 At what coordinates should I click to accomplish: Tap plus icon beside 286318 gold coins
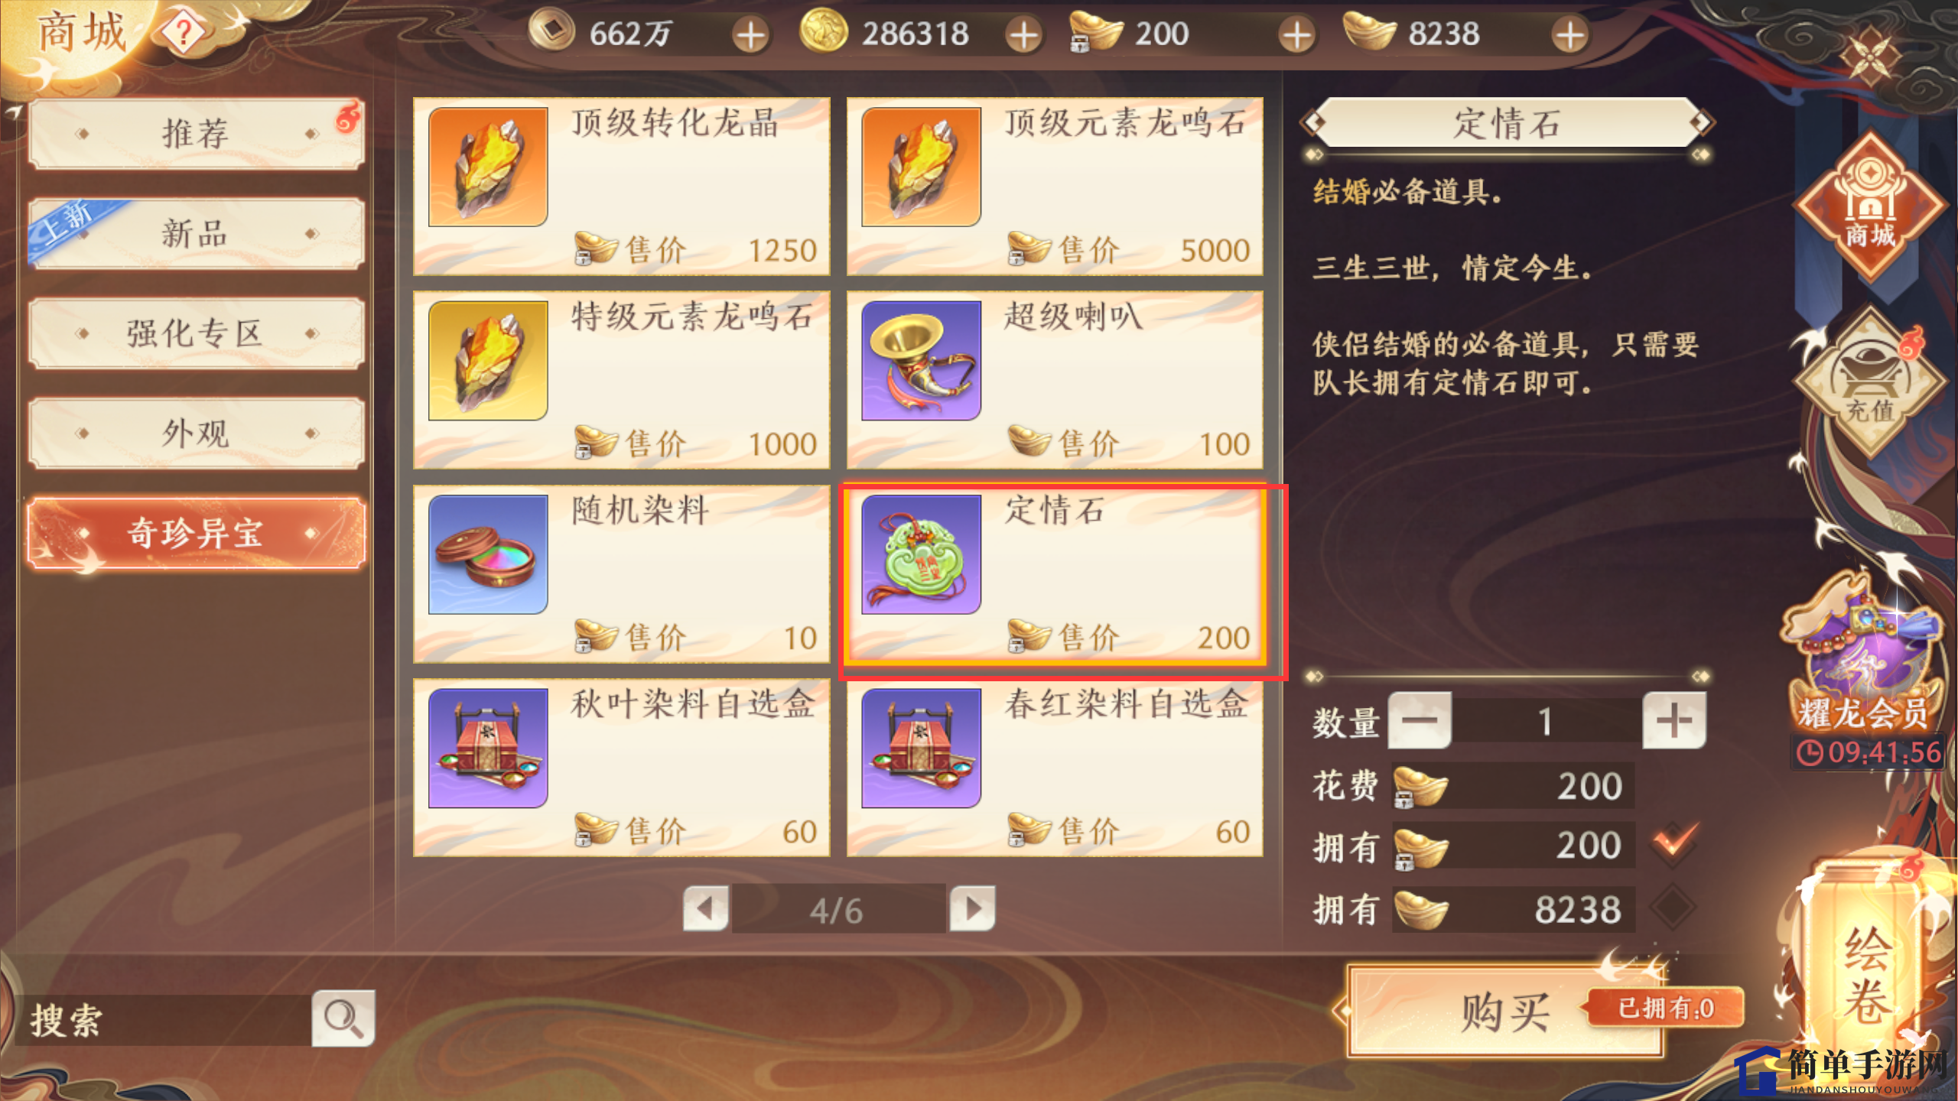tap(1023, 35)
